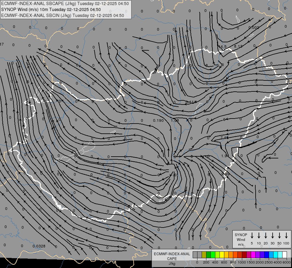Click the 200 tick label on CAPE scale

click(206, 262)
